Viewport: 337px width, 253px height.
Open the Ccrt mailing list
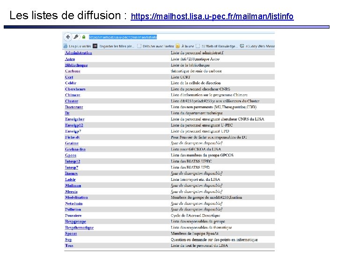click(69, 77)
